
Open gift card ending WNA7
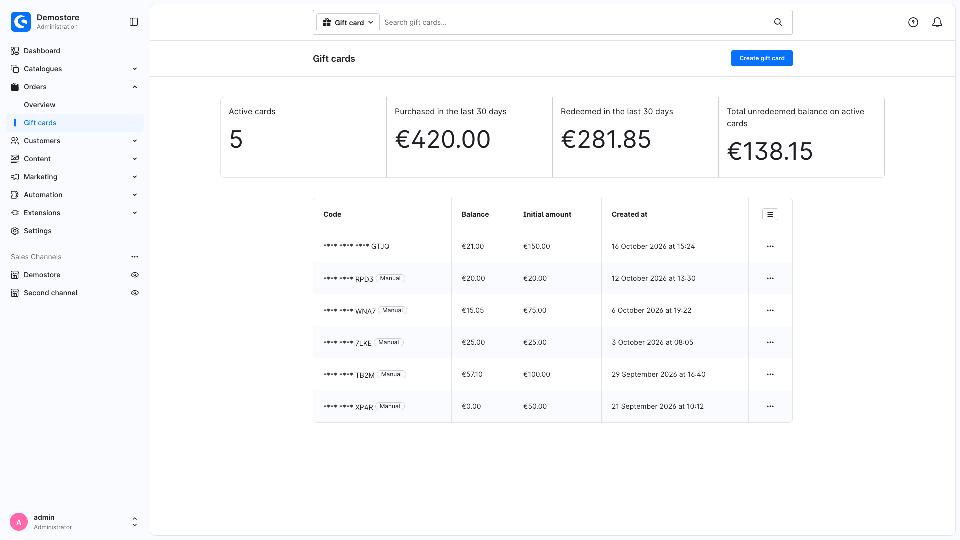point(349,311)
